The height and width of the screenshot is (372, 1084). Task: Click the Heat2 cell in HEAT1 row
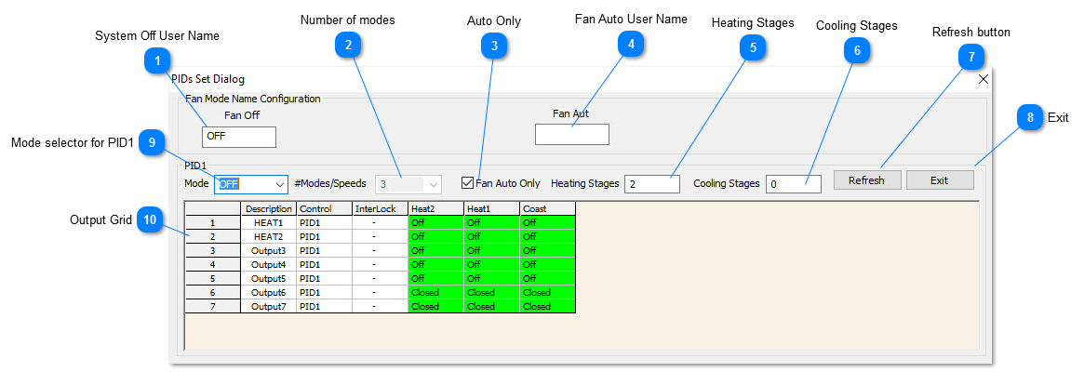436,222
